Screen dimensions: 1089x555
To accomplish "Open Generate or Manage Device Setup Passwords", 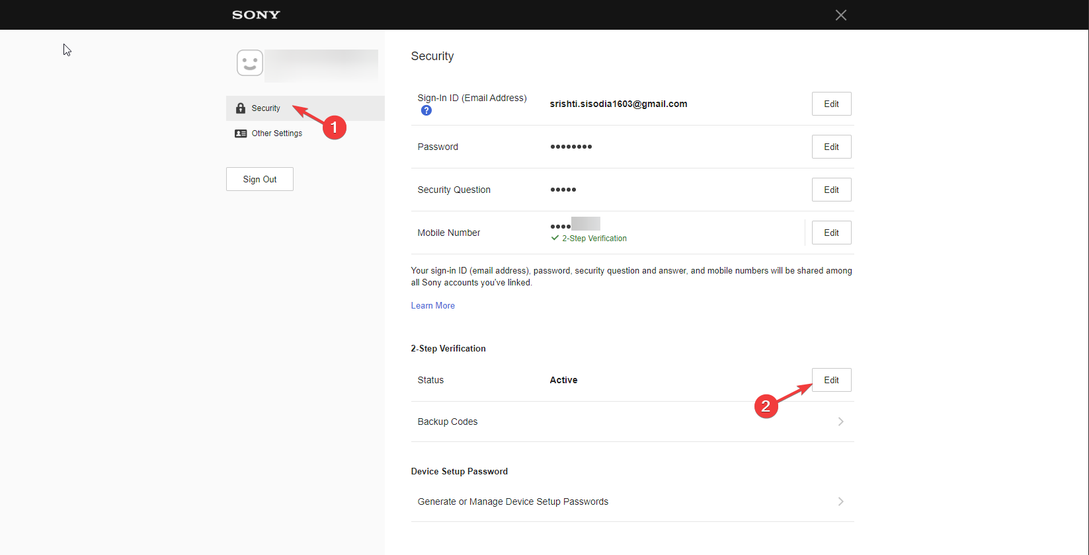I will pyautogui.click(x=632, y=501).
